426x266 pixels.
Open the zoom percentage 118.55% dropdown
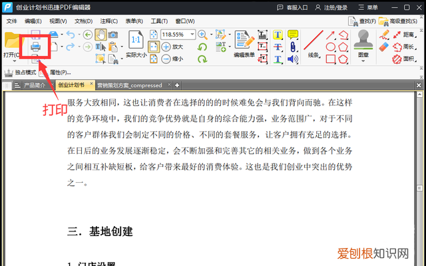[x=192, y=35]
